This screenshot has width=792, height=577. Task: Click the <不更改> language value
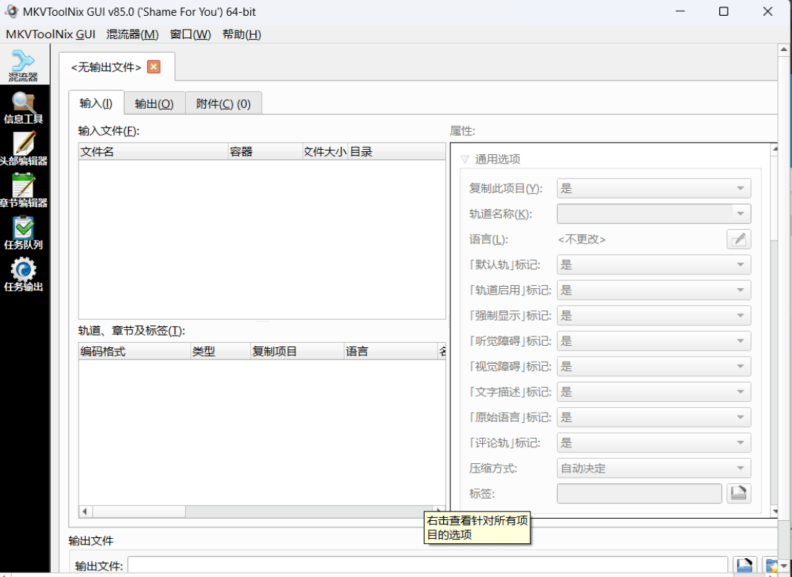click(582, 239)
